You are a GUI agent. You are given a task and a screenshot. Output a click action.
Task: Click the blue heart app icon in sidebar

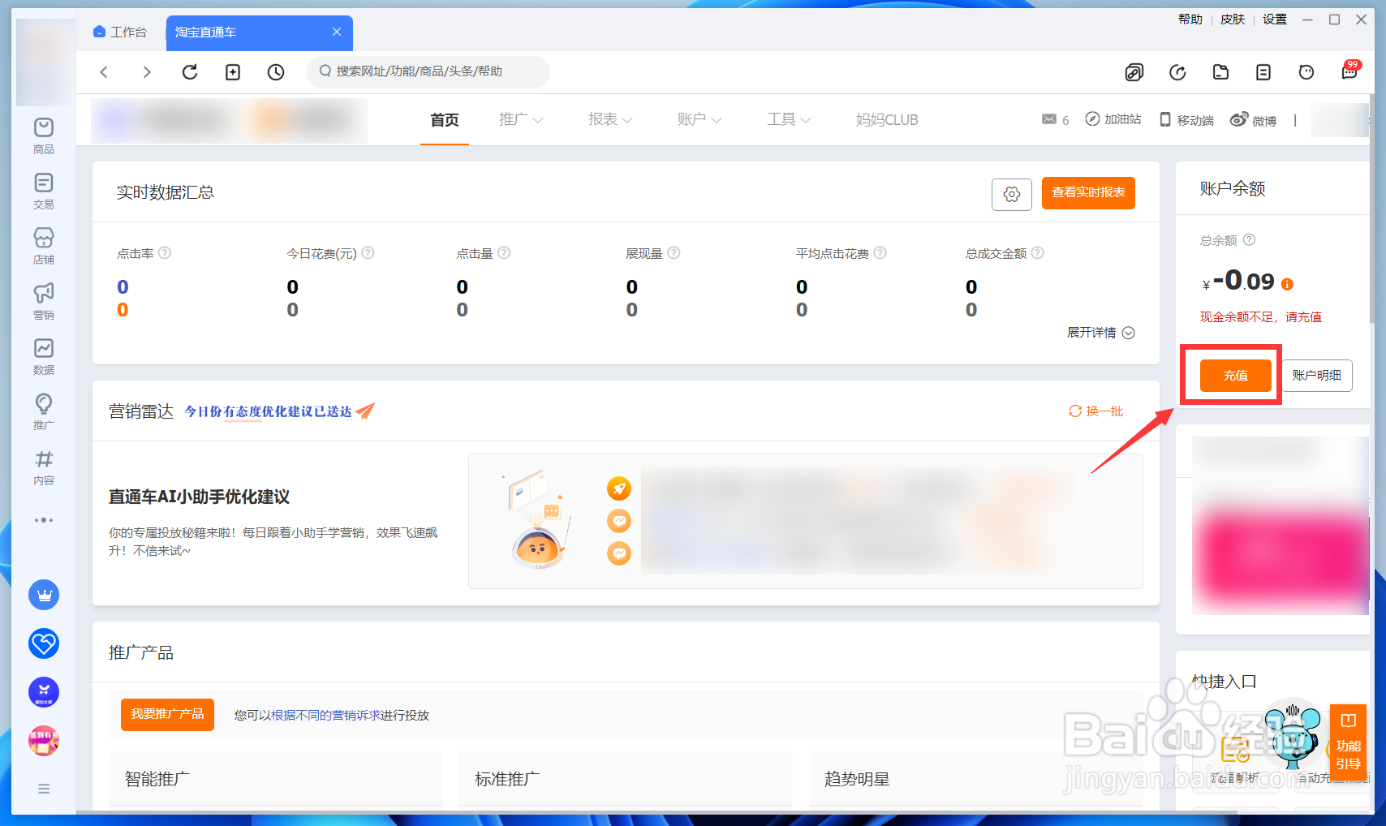(44, 643)
